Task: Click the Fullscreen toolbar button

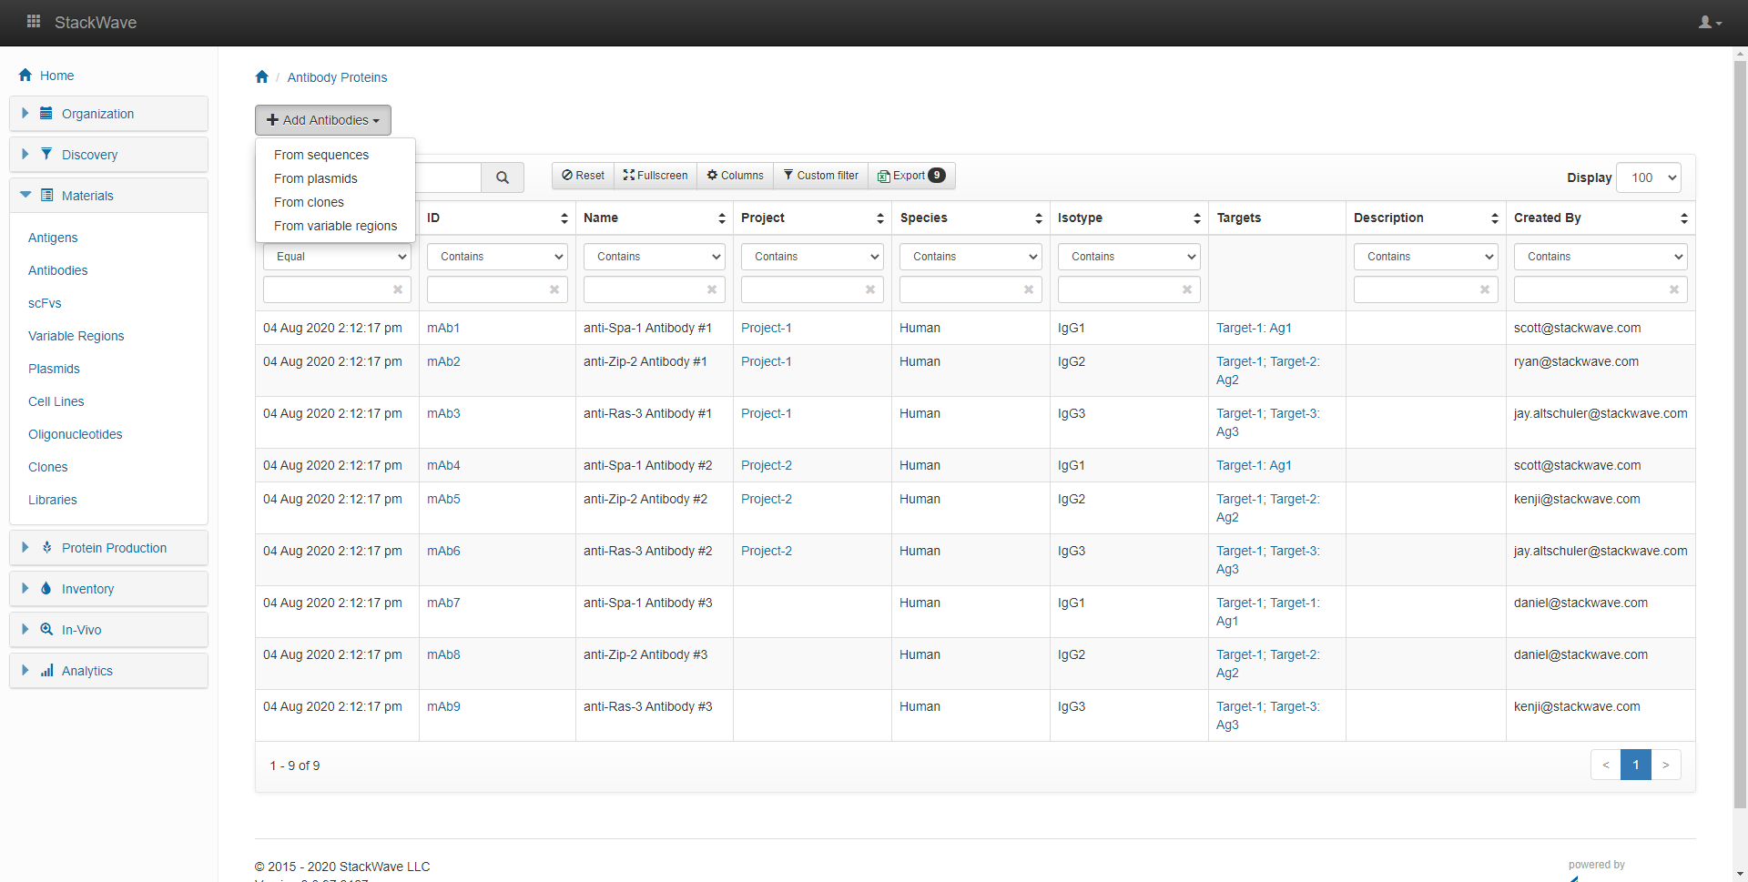Action: click(655, 176)
